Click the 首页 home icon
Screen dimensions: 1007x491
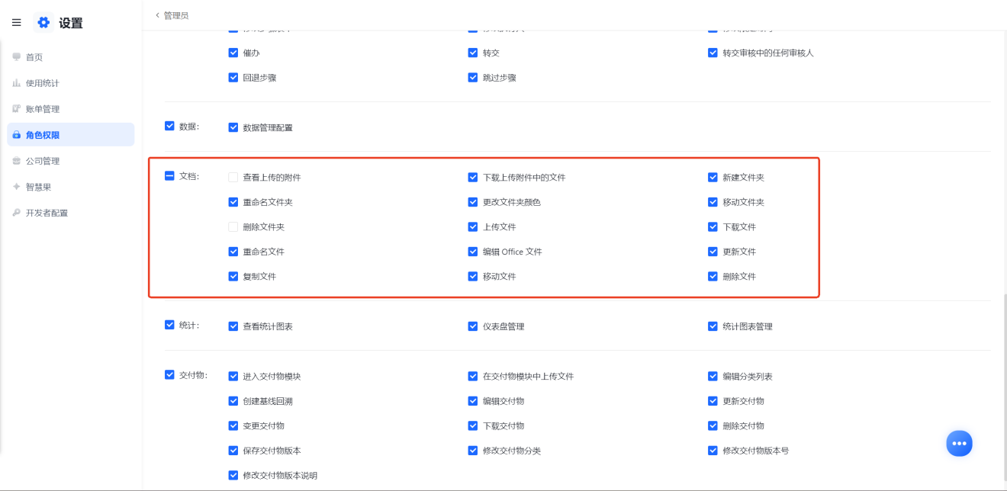[x=17, y=57]
